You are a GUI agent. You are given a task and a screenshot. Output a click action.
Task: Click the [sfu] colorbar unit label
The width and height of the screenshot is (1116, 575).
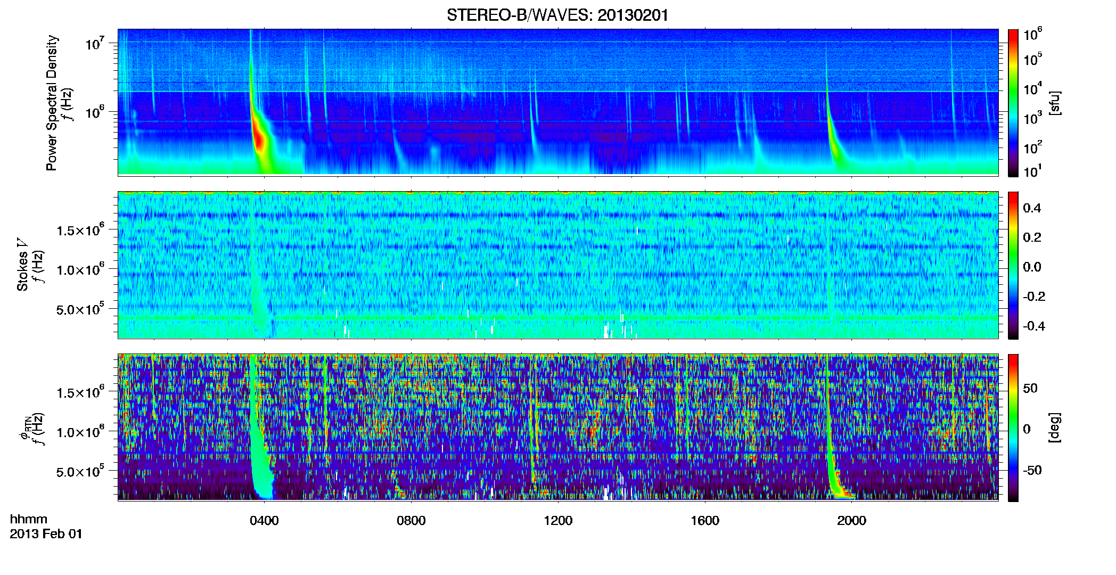[x=1055, y=103]
